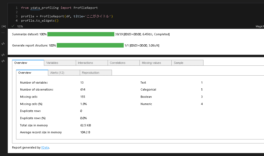Select the second code cell icon in the sidebar
The height and width of the screenshot is (156, 264).
pyautogui.click(x=3, y=55)
